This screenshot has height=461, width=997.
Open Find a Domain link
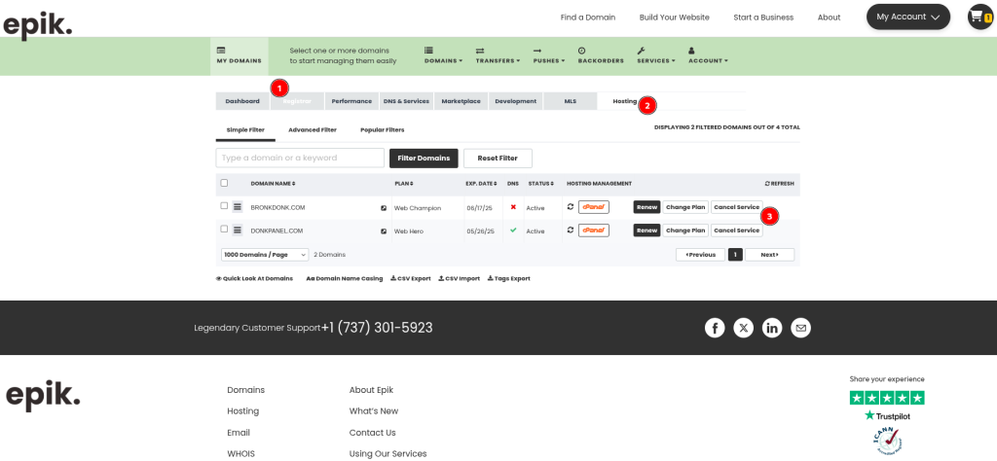tap(587, 18)
